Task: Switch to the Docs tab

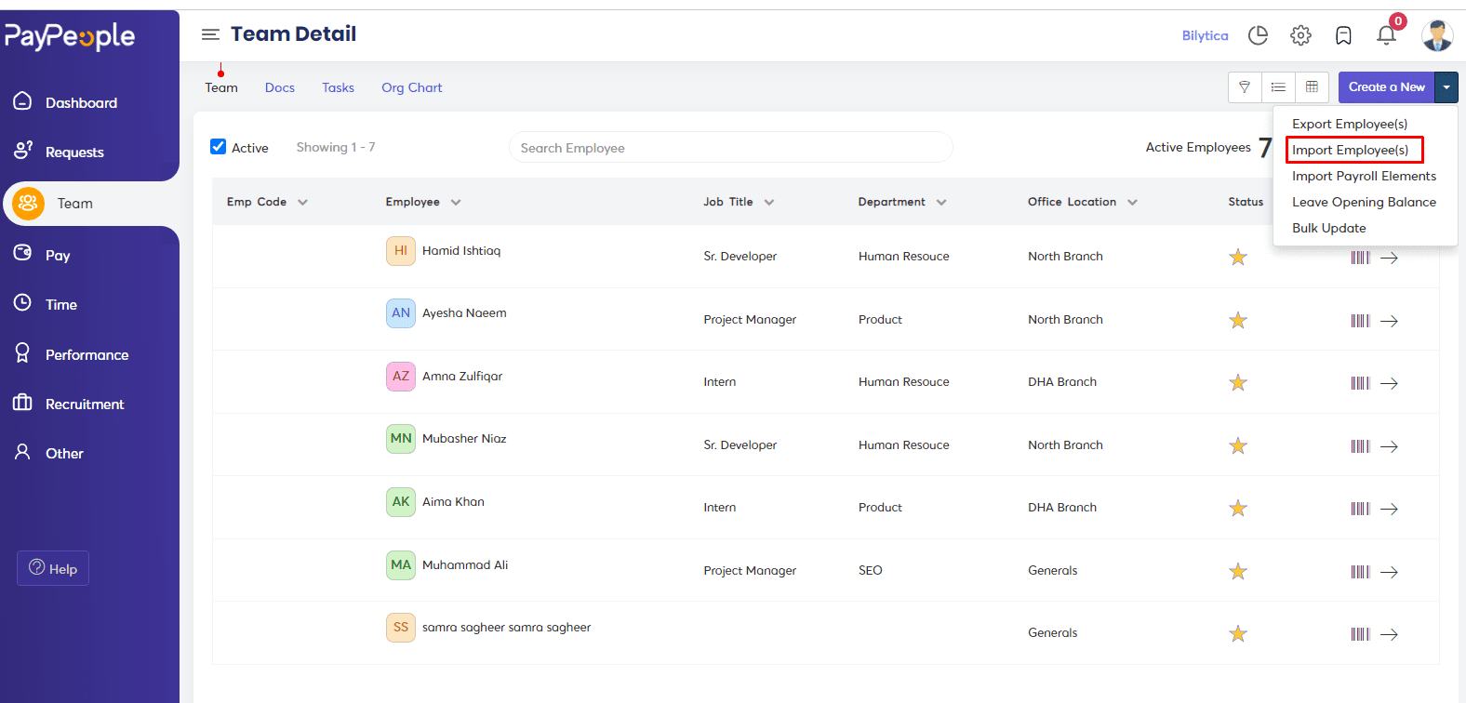Action: [280, 87]
